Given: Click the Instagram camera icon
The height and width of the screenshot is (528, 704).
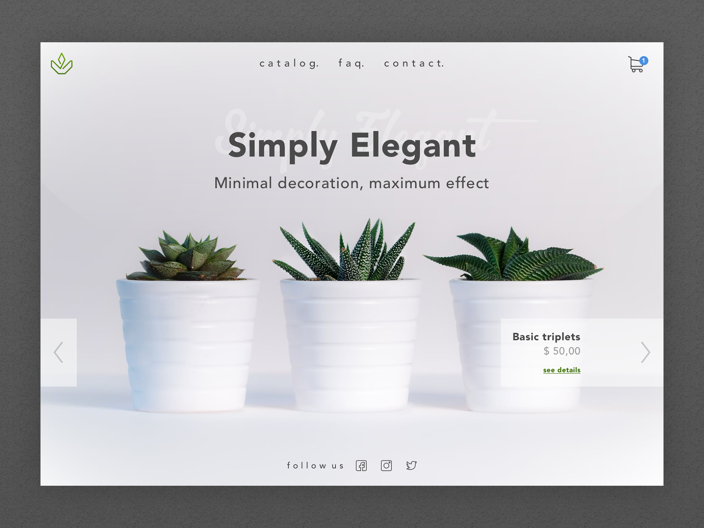Looking at the screenshot, I should (387, 465).
